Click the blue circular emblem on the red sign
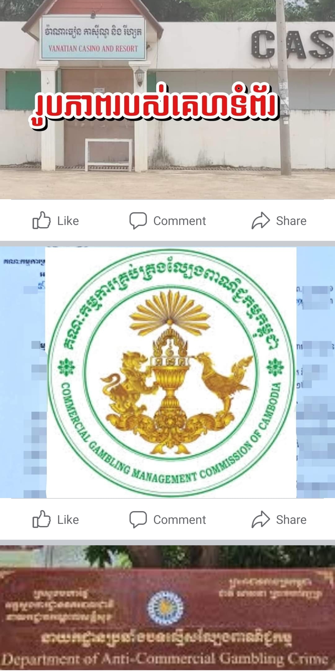 [165, 608]
